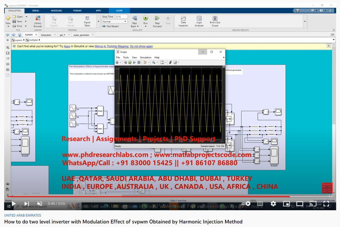Open the Library Browser

[38, 21]
